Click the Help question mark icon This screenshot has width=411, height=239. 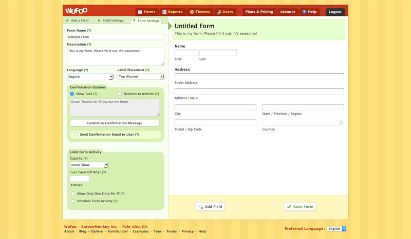click(x=304, y=12)
